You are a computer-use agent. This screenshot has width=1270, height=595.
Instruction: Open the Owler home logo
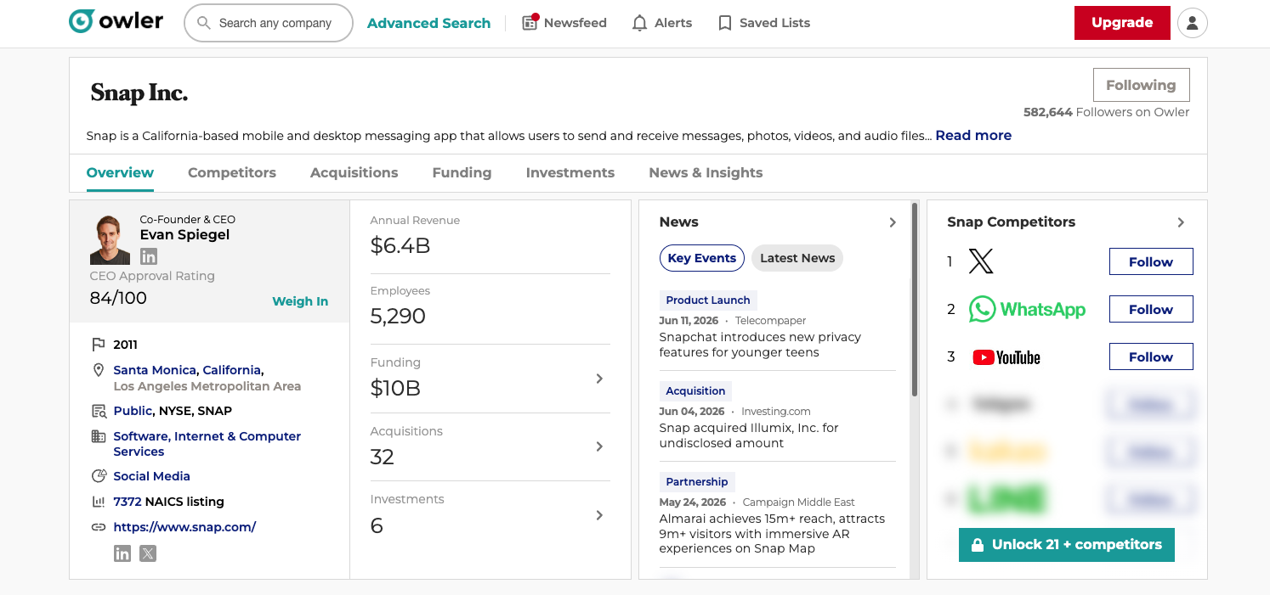point(116,21)
